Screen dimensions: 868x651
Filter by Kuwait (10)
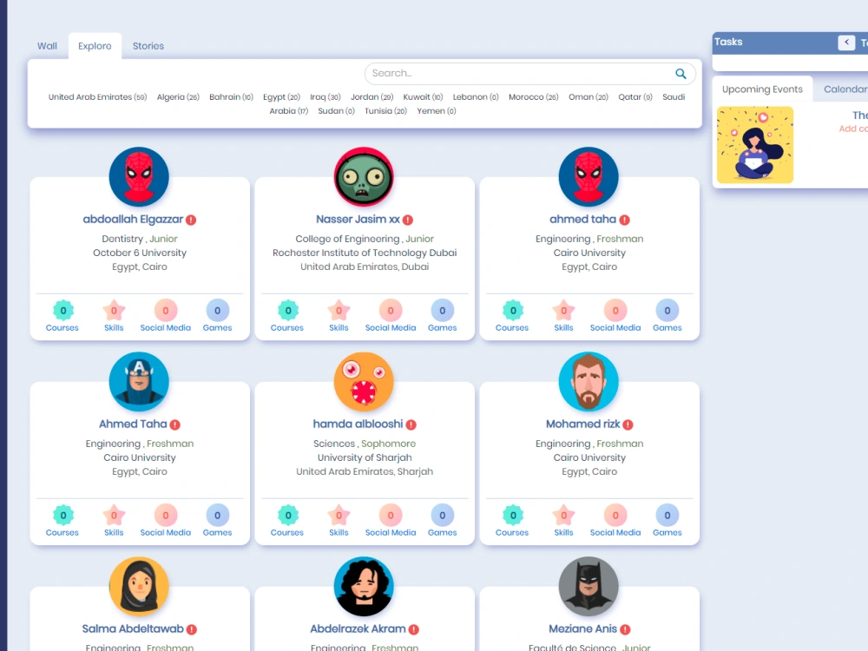[423, 97]
